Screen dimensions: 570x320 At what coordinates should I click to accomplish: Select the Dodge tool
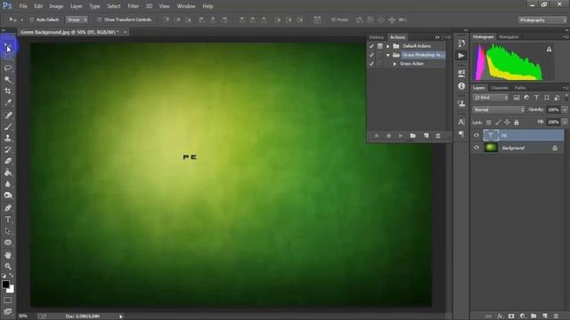click(8, 196)
